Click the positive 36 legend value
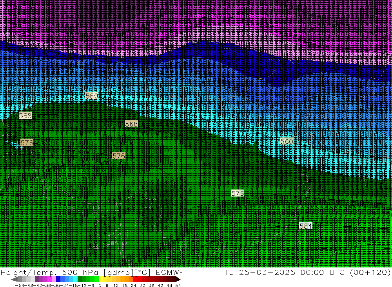Viewport: 392px width, 287px height. pos(151,285)
